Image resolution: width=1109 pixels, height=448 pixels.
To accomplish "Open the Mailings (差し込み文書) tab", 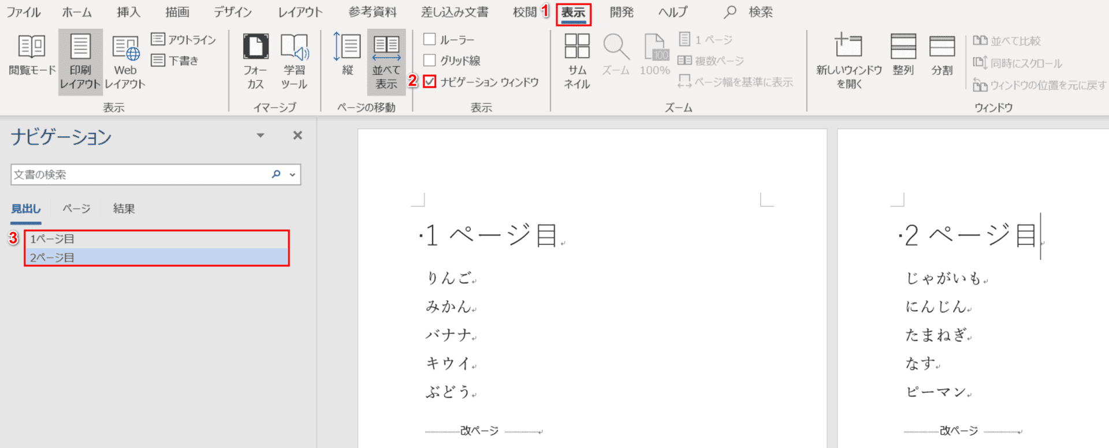I will 455,12.
